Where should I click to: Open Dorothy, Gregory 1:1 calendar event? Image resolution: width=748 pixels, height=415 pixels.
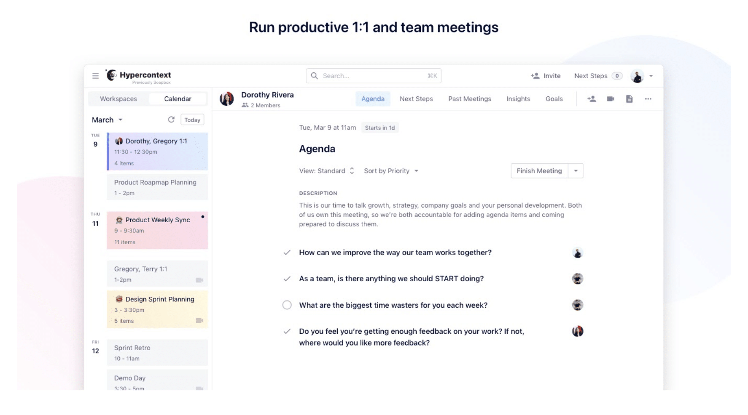pos(157,152)
